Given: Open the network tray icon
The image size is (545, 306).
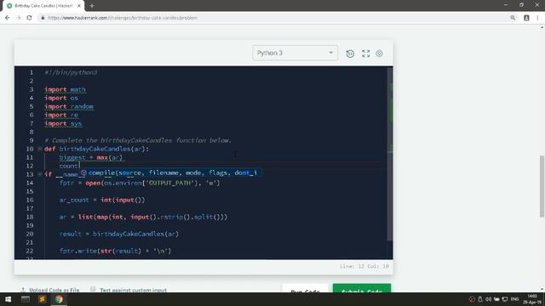Looking at the screenshot, I should [505, 299].
